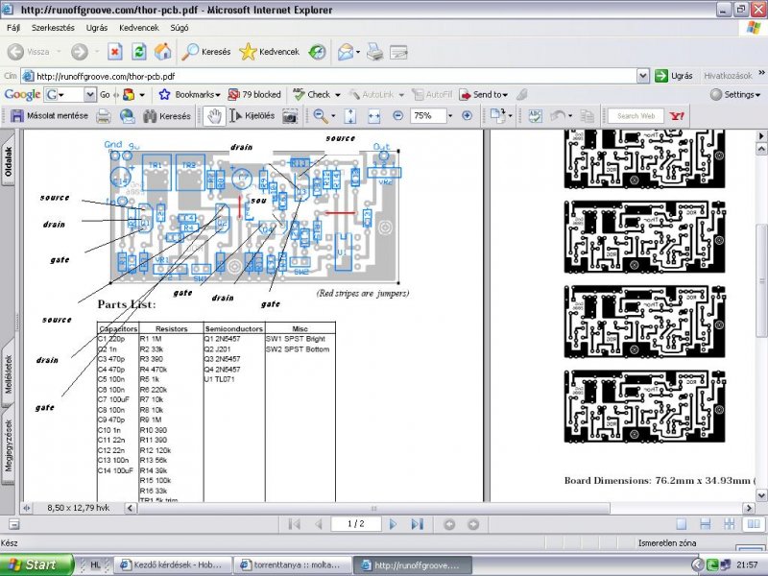Click the minus zoom-out button
Screen dimensions: 768x576
398,115
